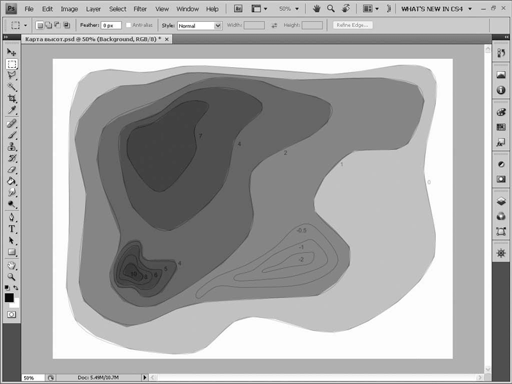Select the Move tool

coord(12,52)
